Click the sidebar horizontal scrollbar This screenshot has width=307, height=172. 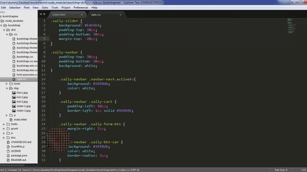[12, 165]
